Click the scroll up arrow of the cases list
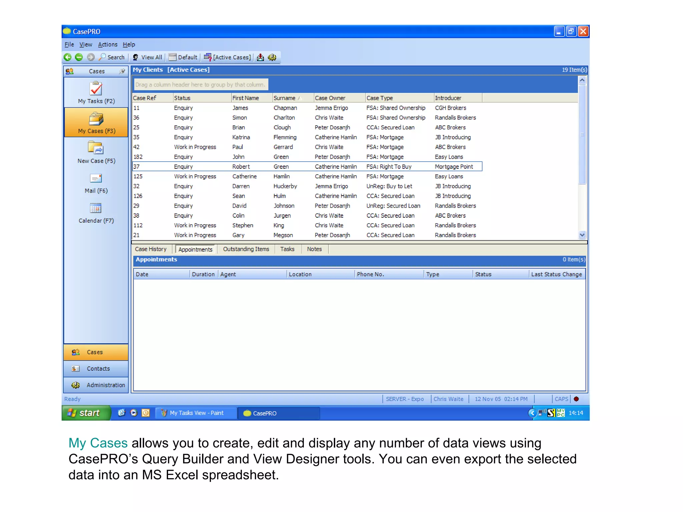 [582, 80]
